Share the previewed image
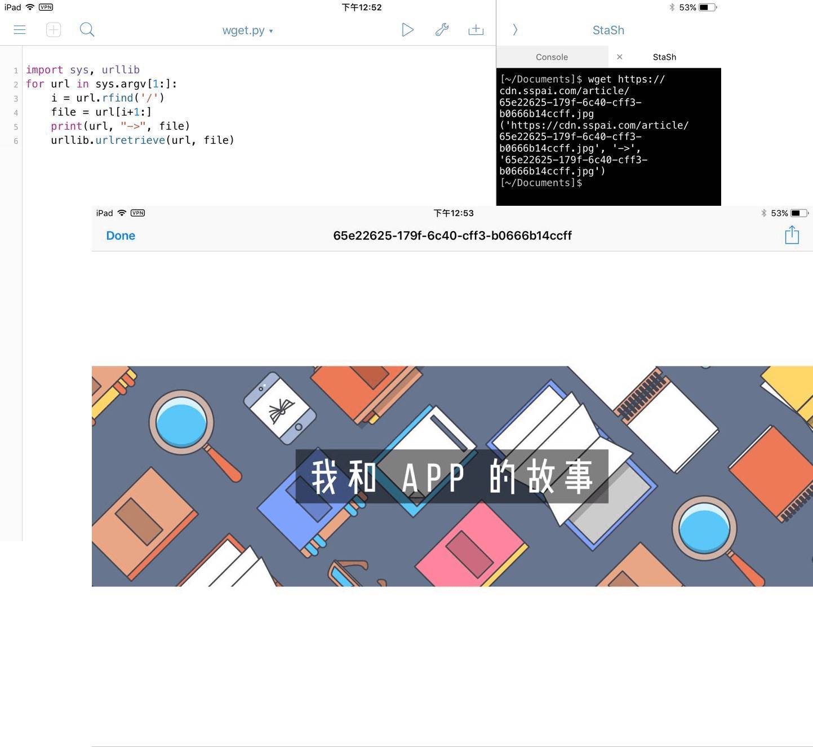The image size is (813, 747). point(792,235)
